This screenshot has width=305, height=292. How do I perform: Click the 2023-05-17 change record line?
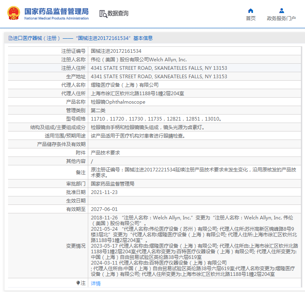(x=195, y=252)
